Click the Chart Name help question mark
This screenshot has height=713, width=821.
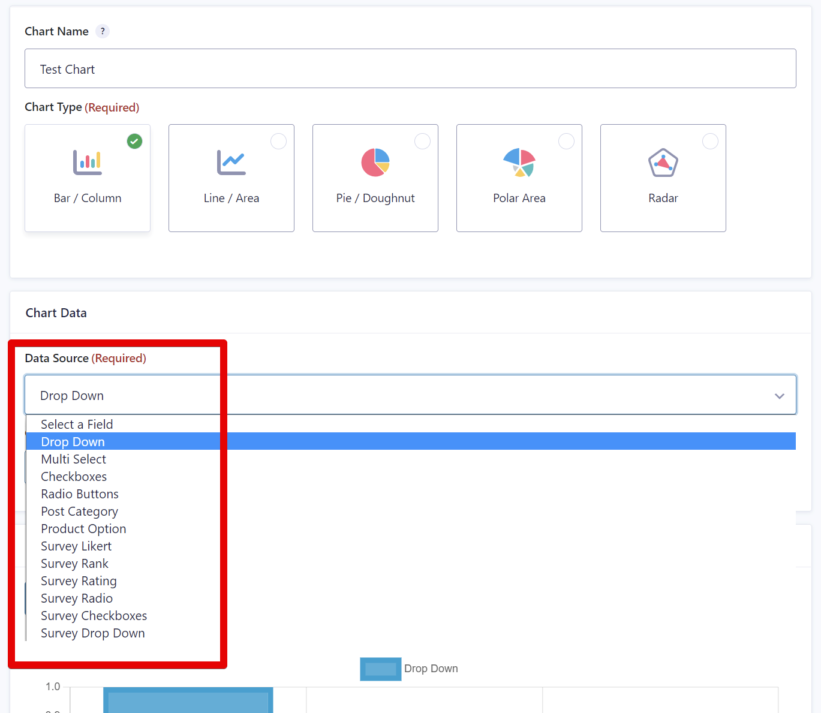tap(103, 31)
